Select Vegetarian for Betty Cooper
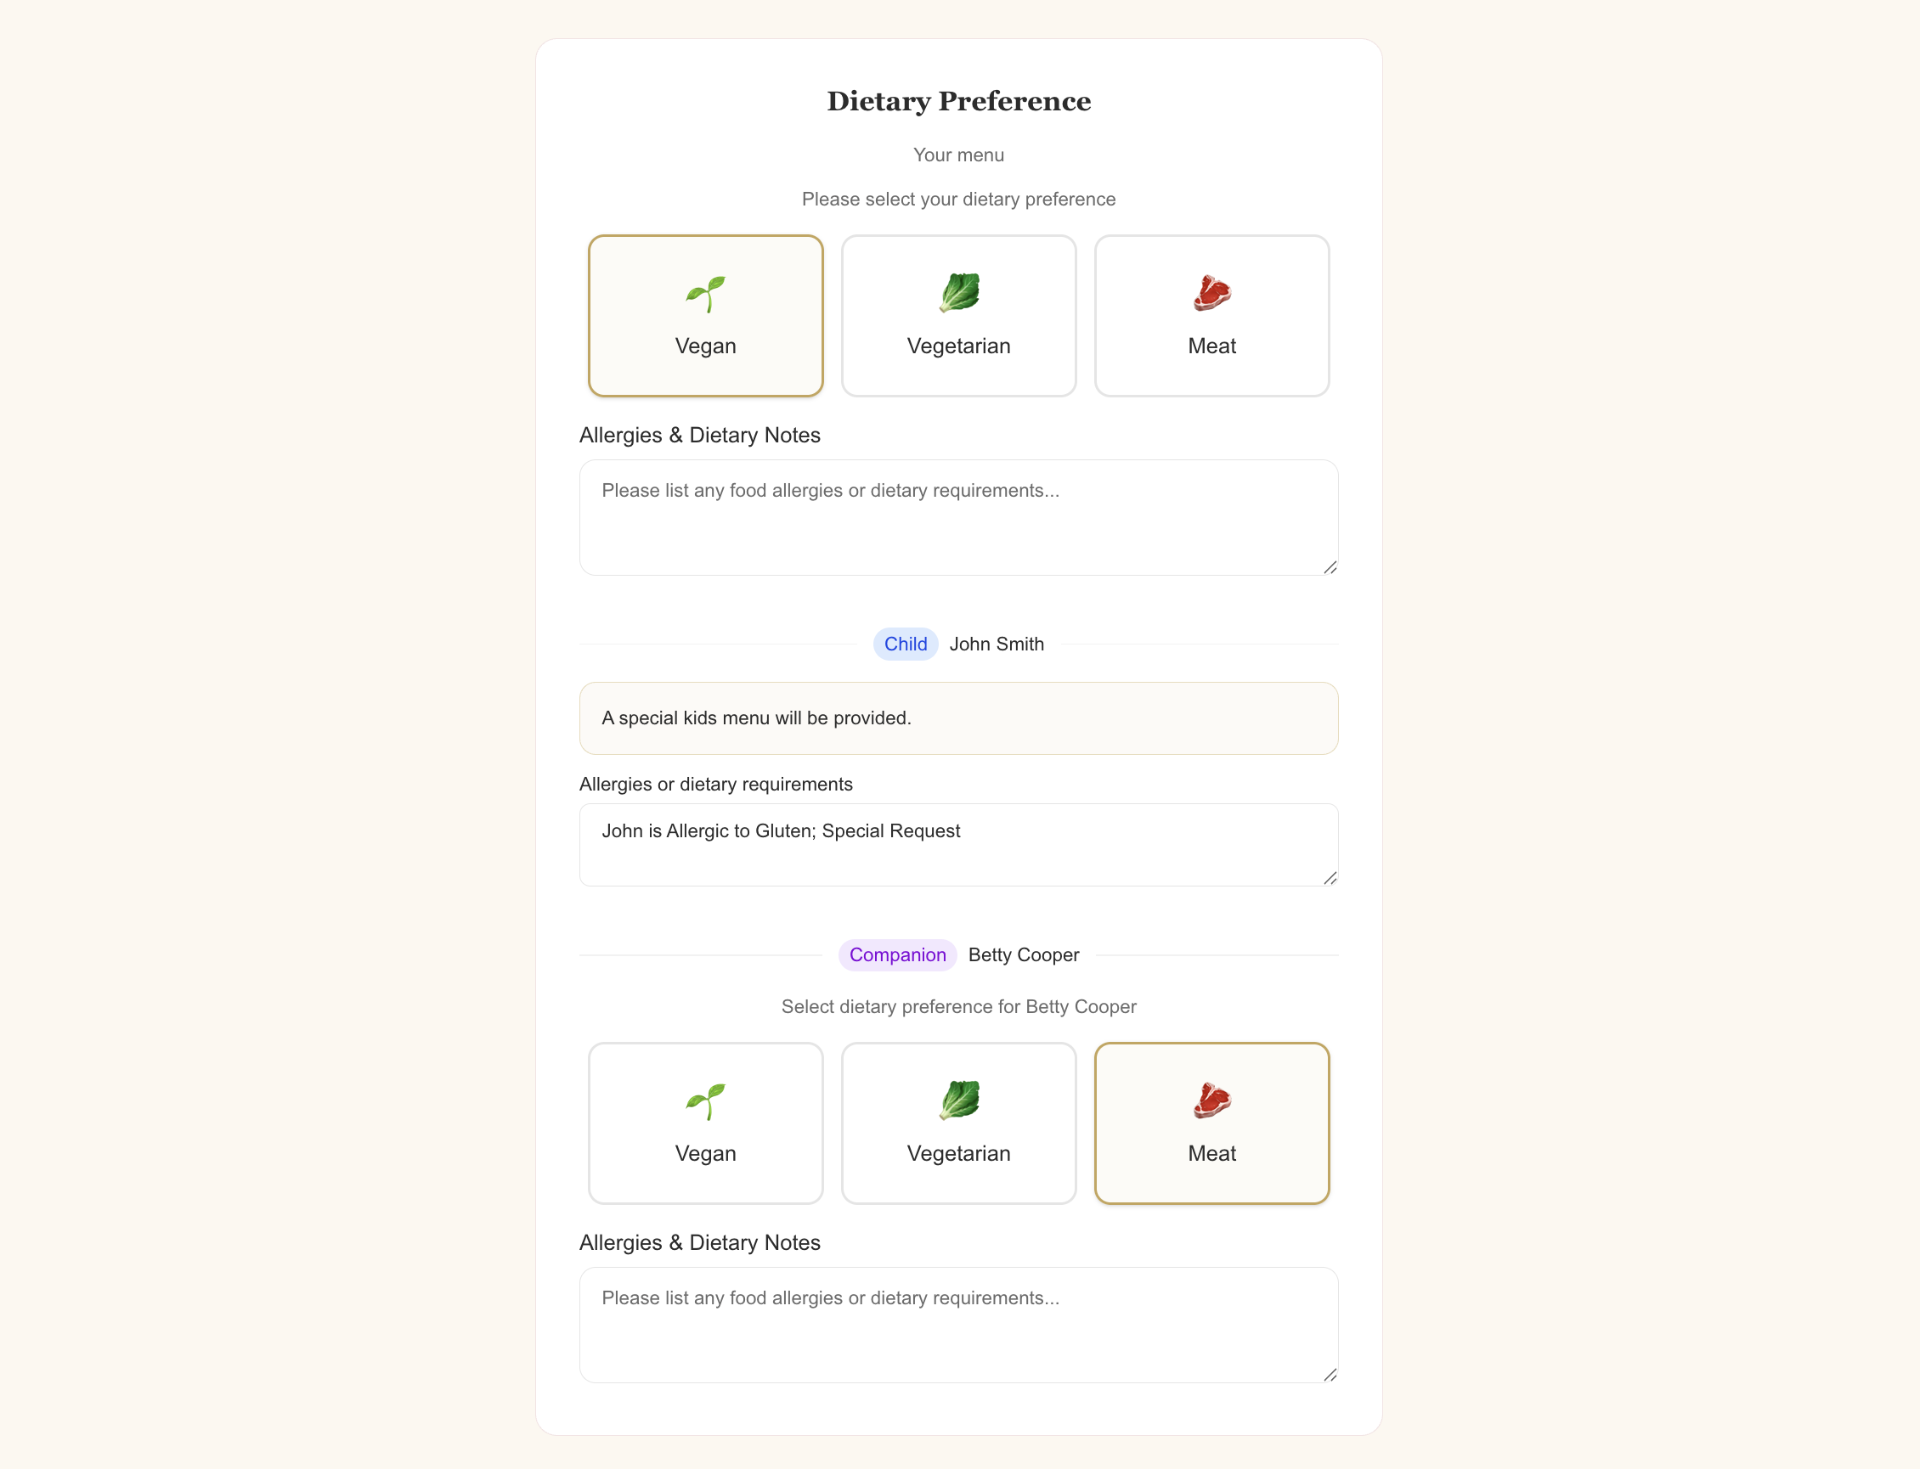The height and width of the screenshot is (1469, 1920). (957, 1123)
